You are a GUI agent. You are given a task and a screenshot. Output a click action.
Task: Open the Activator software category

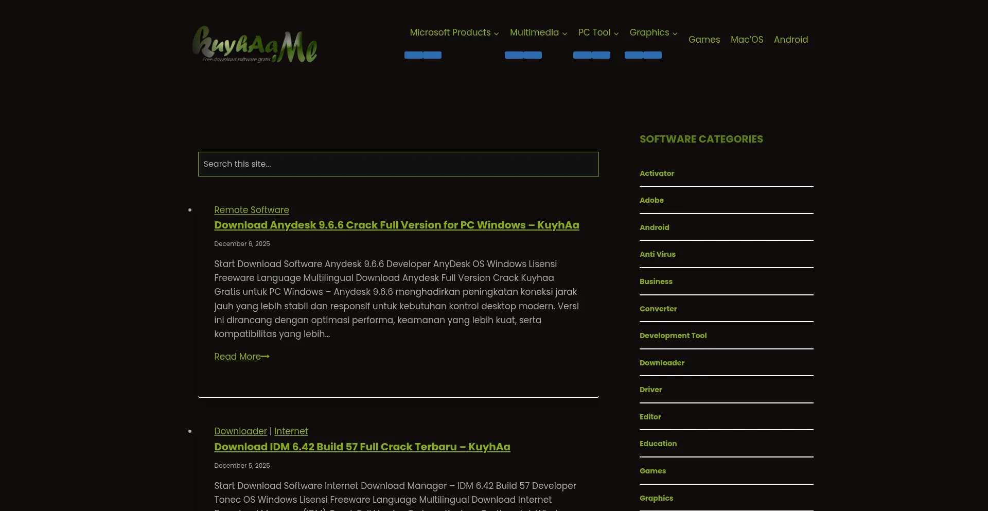coord(657,173)
